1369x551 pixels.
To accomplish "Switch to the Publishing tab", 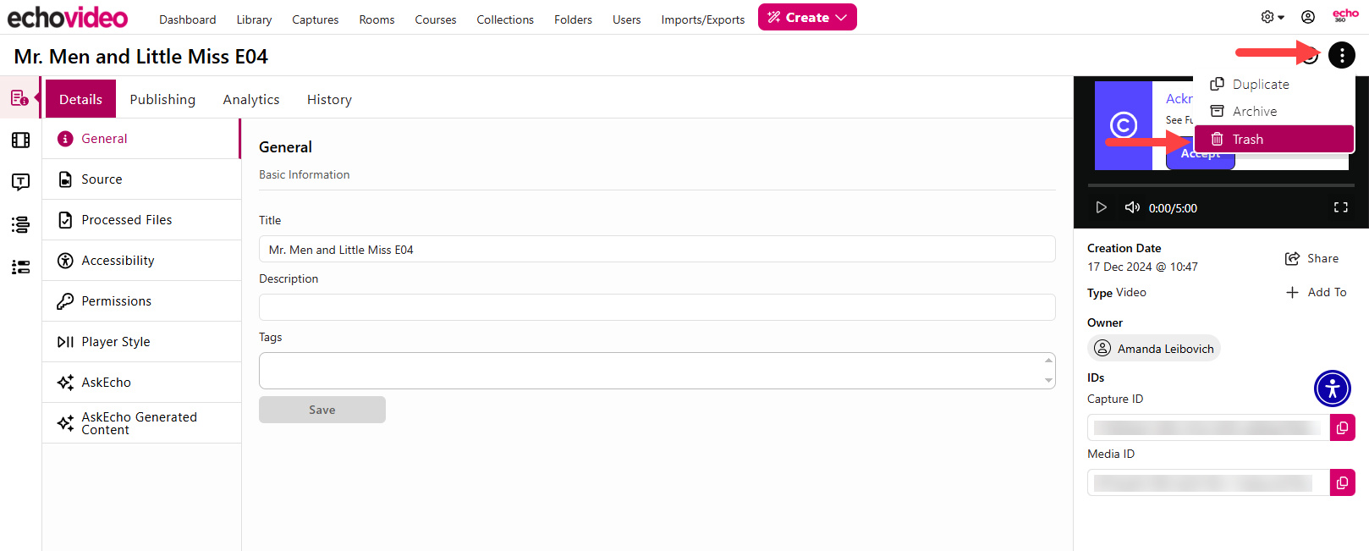I will click(162, 99).
